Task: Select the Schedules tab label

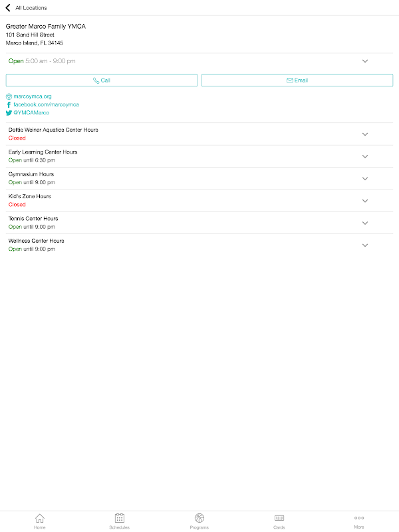Action: click(x=120, y=527)
